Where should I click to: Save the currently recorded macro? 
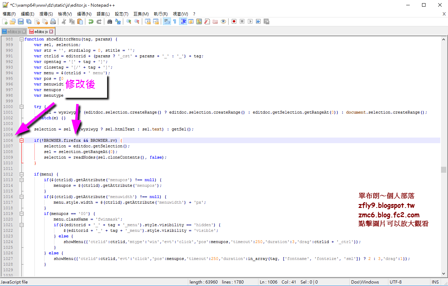[x=266, y=21]
